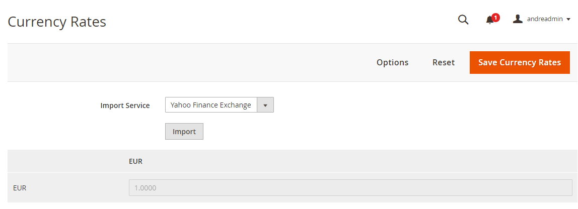Open the notifications bell icon
The image size is (578, 209).
click(489, 20)
